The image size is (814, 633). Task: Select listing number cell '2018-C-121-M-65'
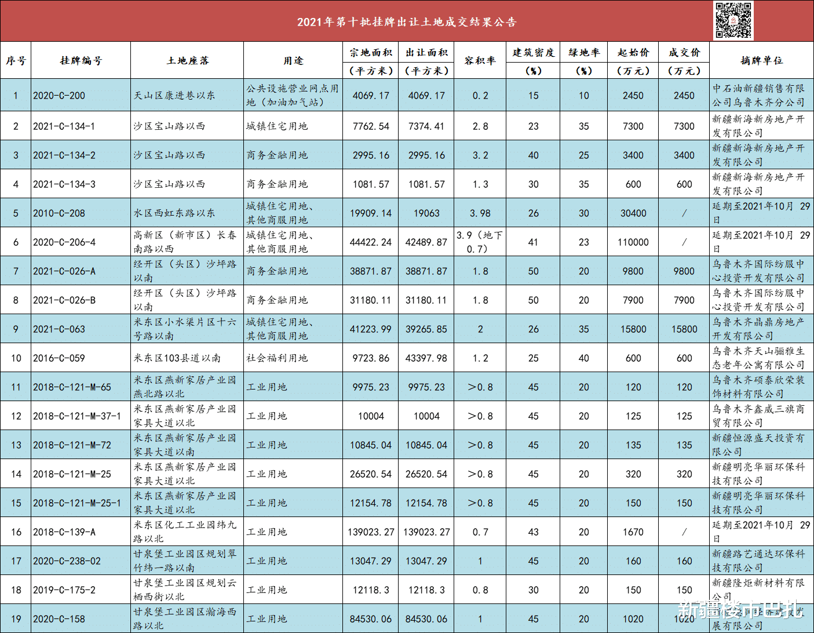[x=81, y=387]
